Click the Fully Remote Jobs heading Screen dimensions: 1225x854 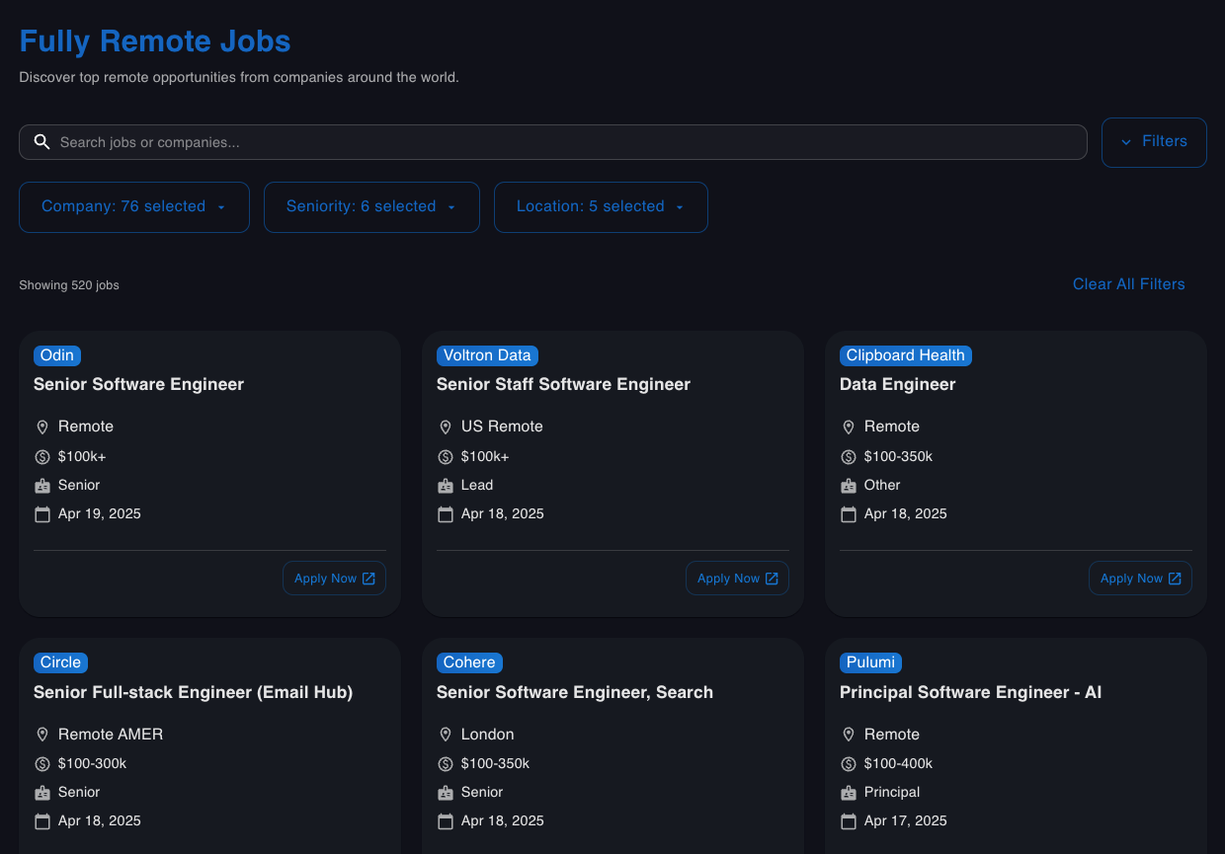click(155, 41)
